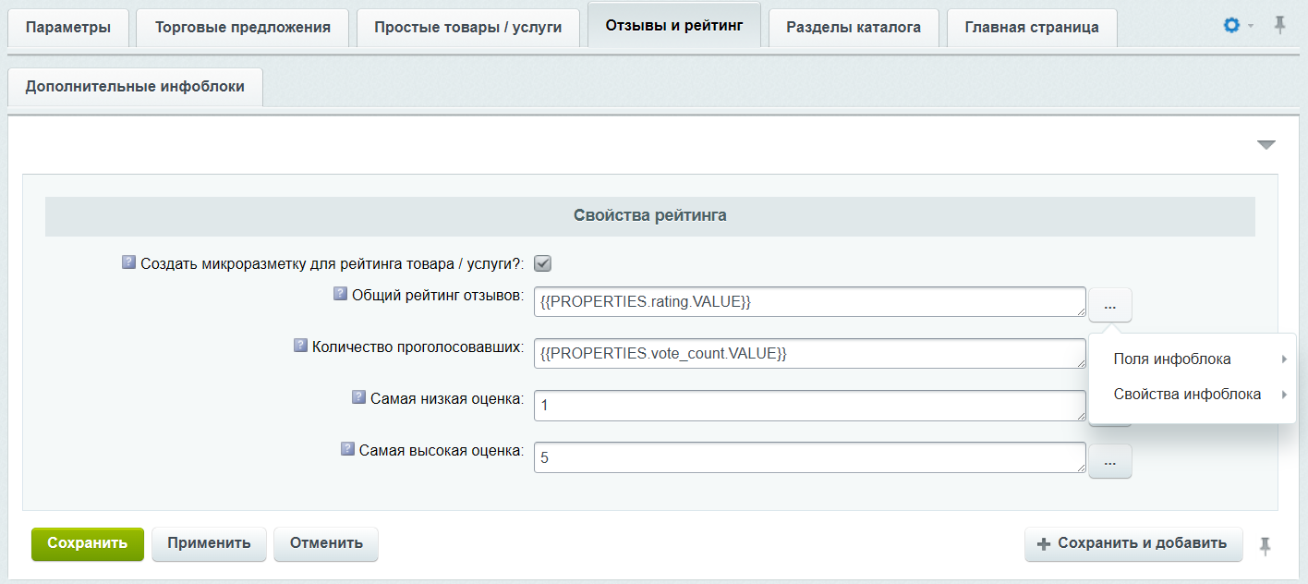
Task: Click the Самая низкая оценка field
Action: point(810,405)
